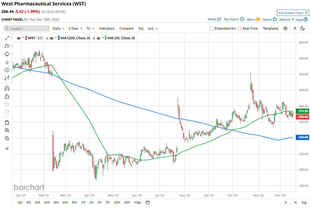Zoom in on the chart
This screenshot has width=311, height=209.
[x=7, y=131]
